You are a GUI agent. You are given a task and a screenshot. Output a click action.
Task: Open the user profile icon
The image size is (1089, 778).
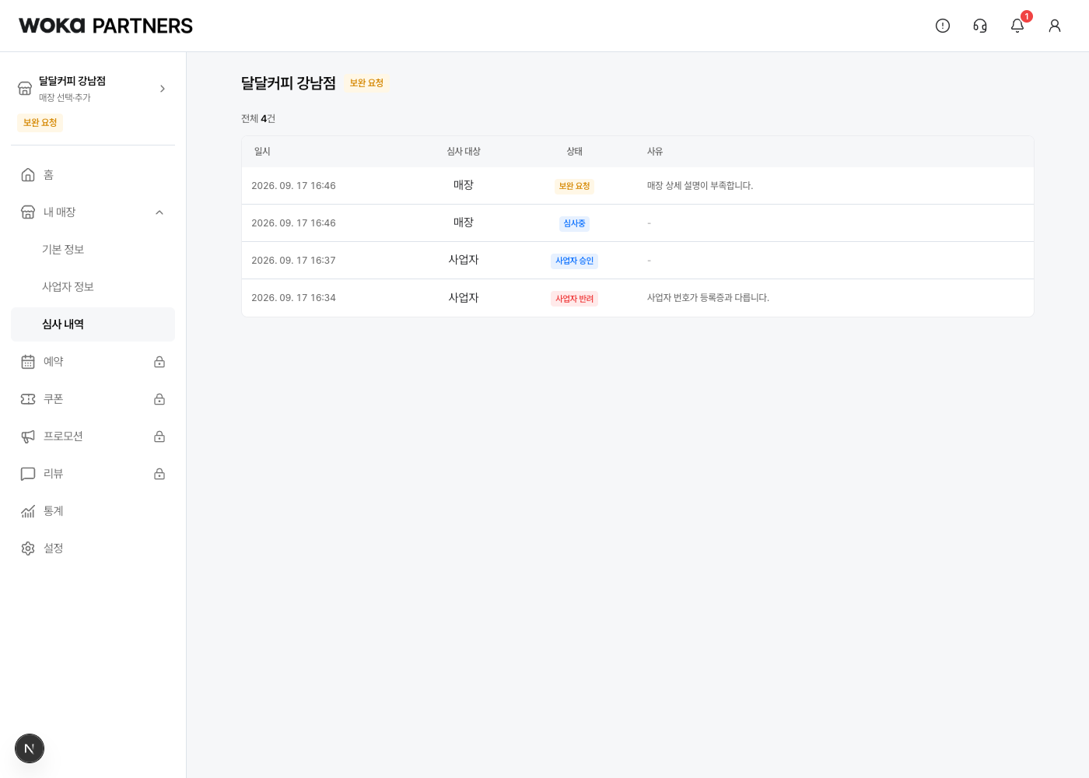pyautogui.click(x=1055, y=26)
